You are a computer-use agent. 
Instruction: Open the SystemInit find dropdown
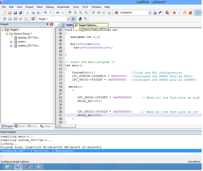tap(150, 13)
